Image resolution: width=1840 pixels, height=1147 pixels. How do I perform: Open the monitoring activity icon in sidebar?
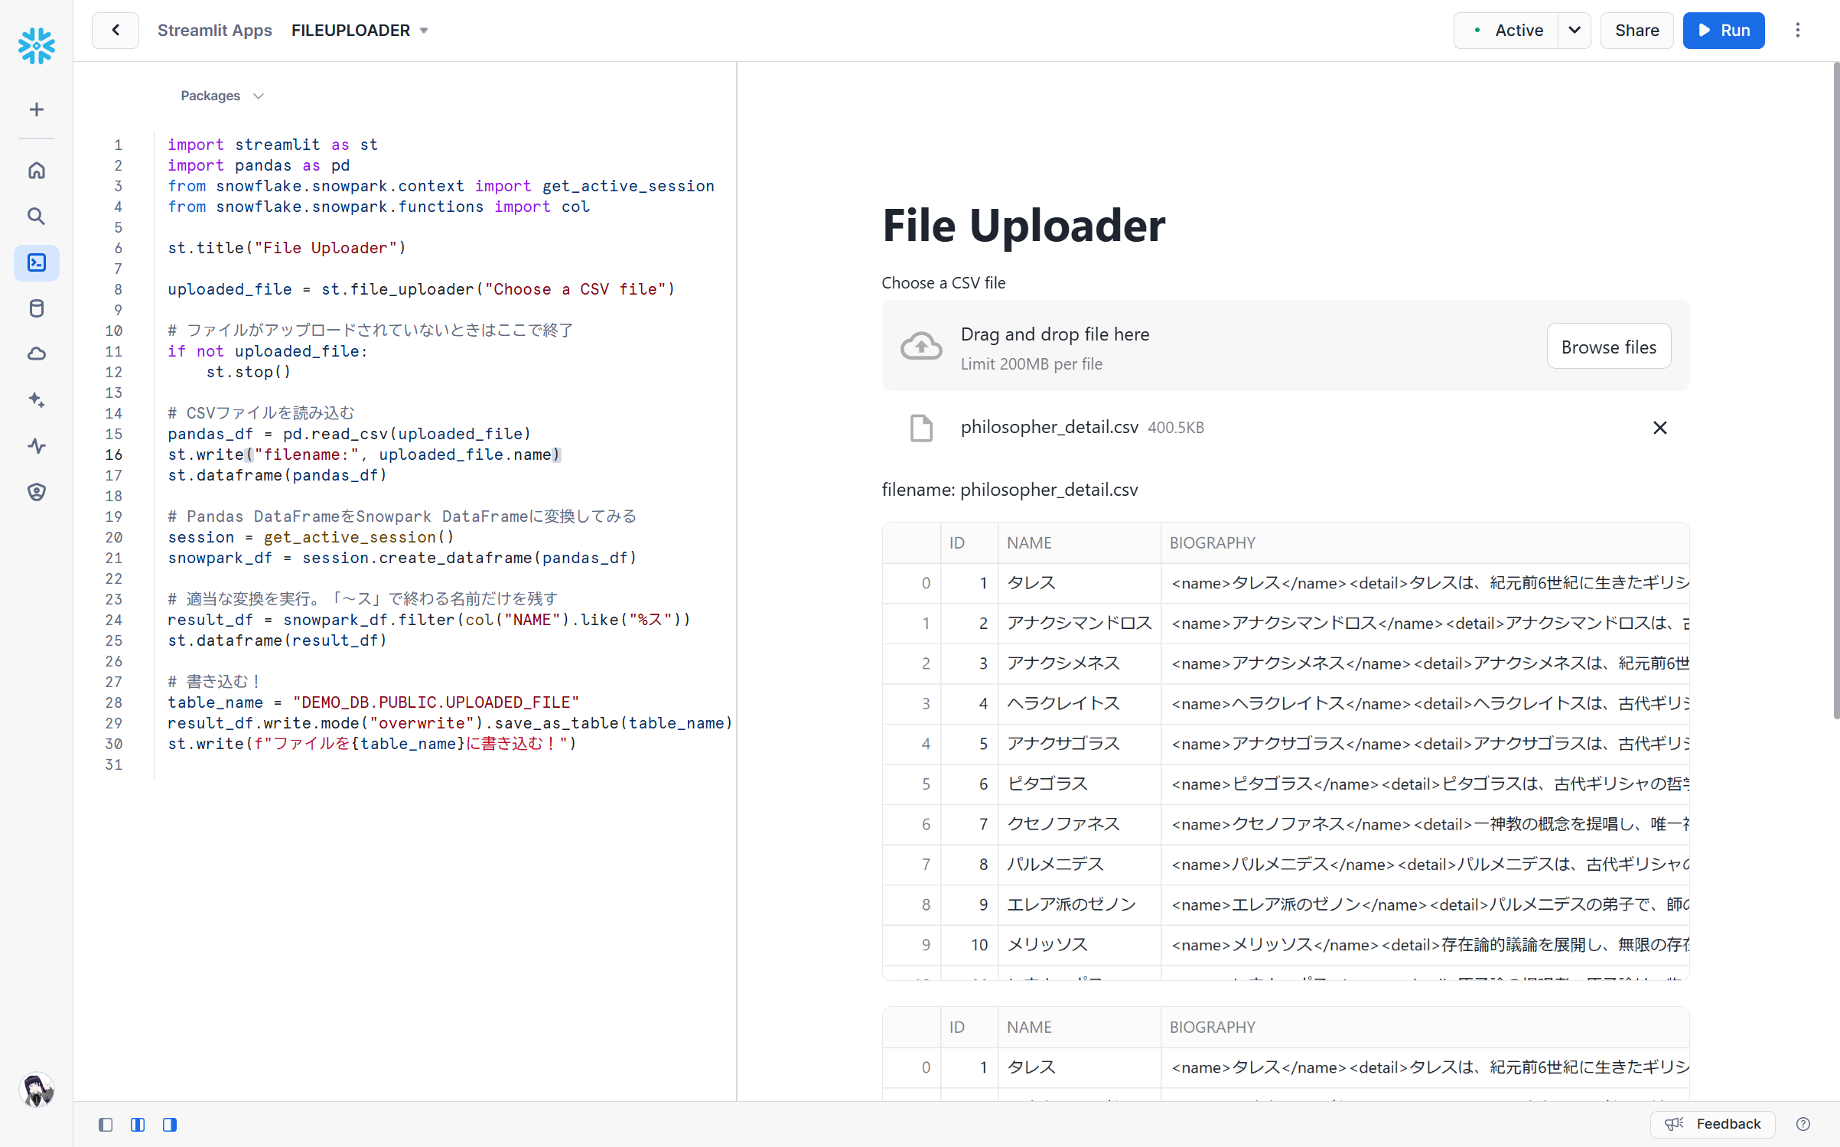pos(36,446)
